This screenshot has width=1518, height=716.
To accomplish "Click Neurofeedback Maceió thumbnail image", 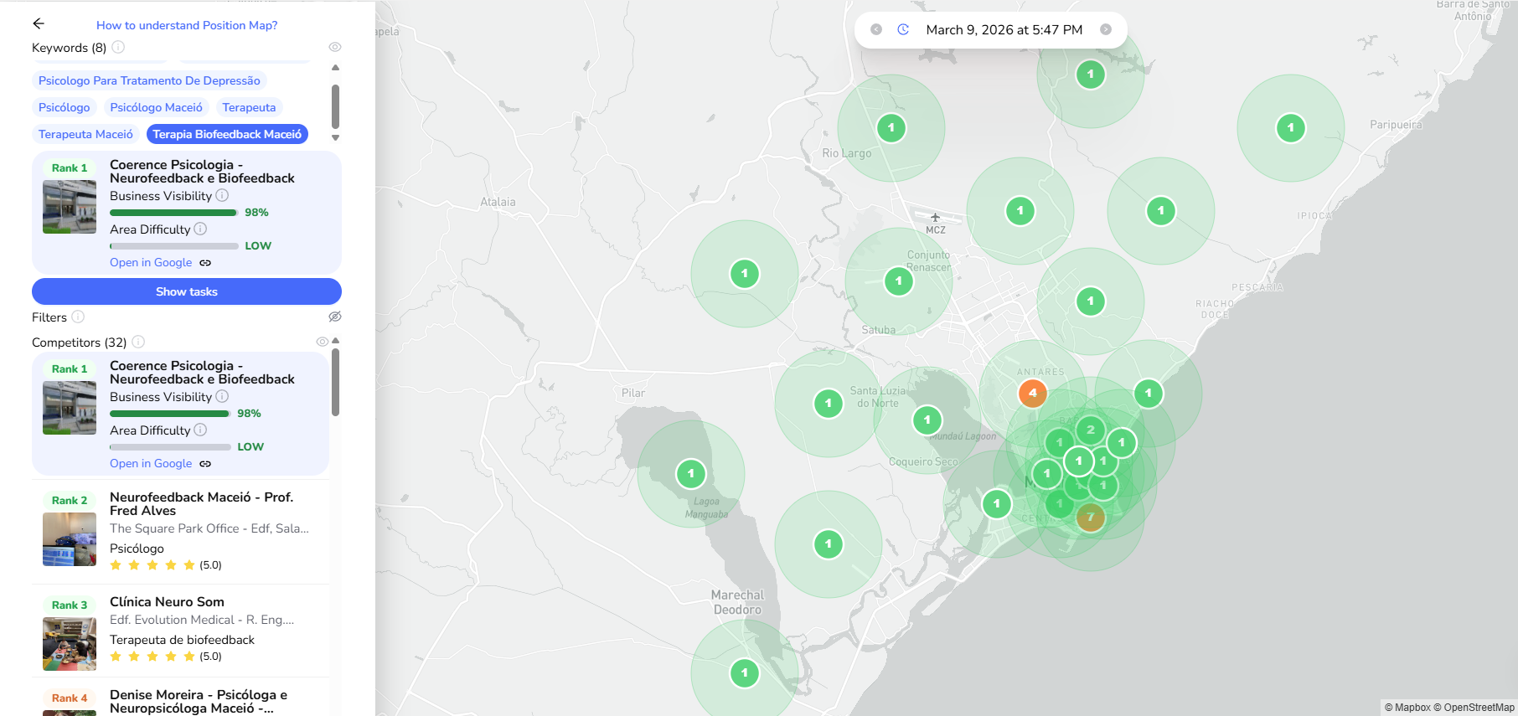I will click(x=70, y=539).
